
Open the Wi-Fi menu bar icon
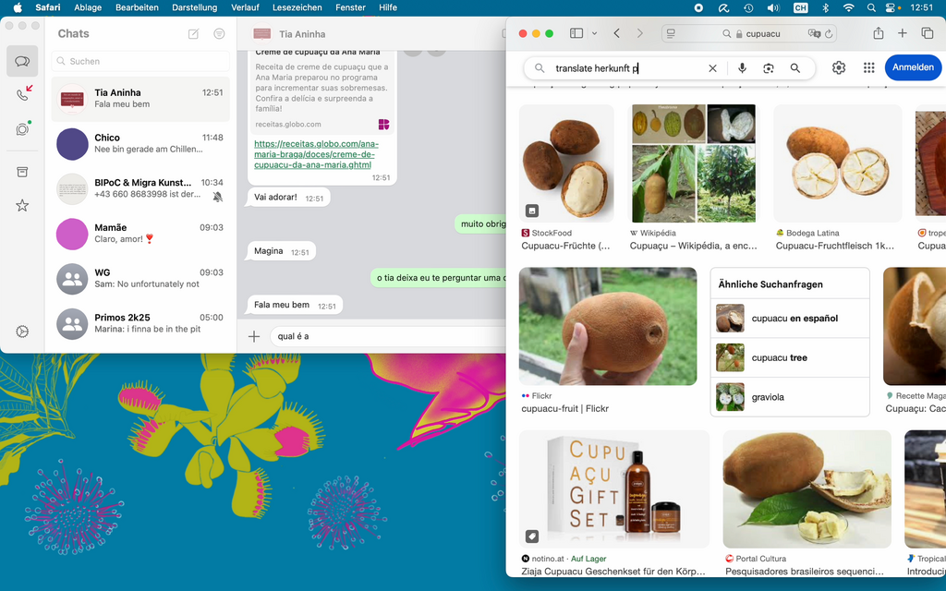[x=848, y=7]
